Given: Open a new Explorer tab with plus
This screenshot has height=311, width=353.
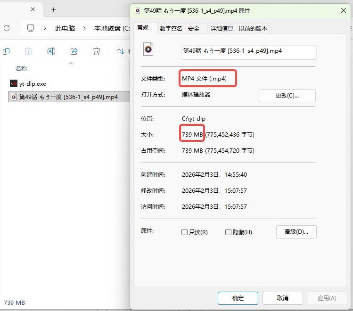Looking at the screenshot, I should 53,10.
